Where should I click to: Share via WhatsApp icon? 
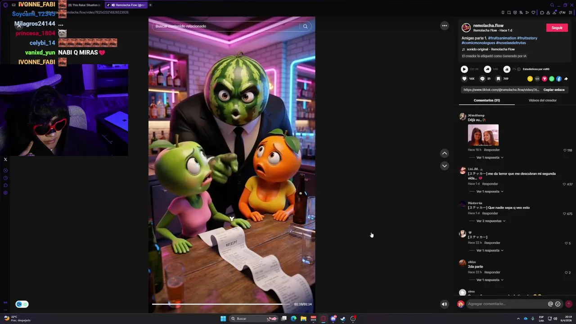552,79
